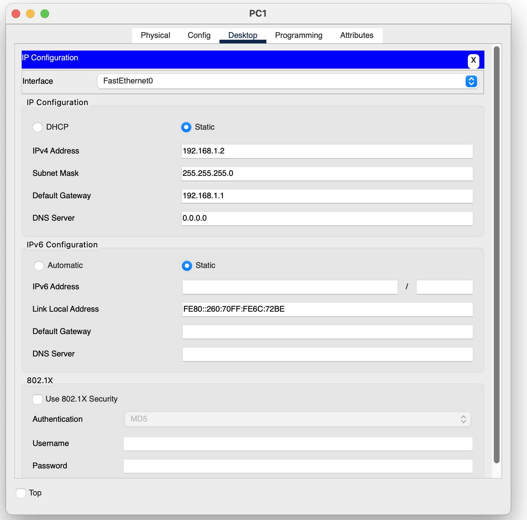Click the PC1 window title
Screen dimensions: 527x520
(x=258, y=13)
